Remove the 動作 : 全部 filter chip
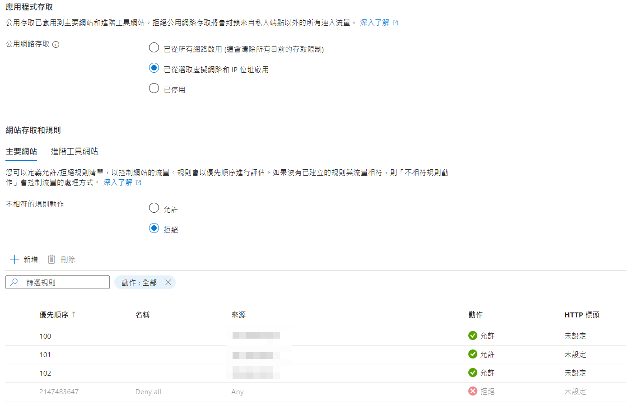 pos(168,282)
